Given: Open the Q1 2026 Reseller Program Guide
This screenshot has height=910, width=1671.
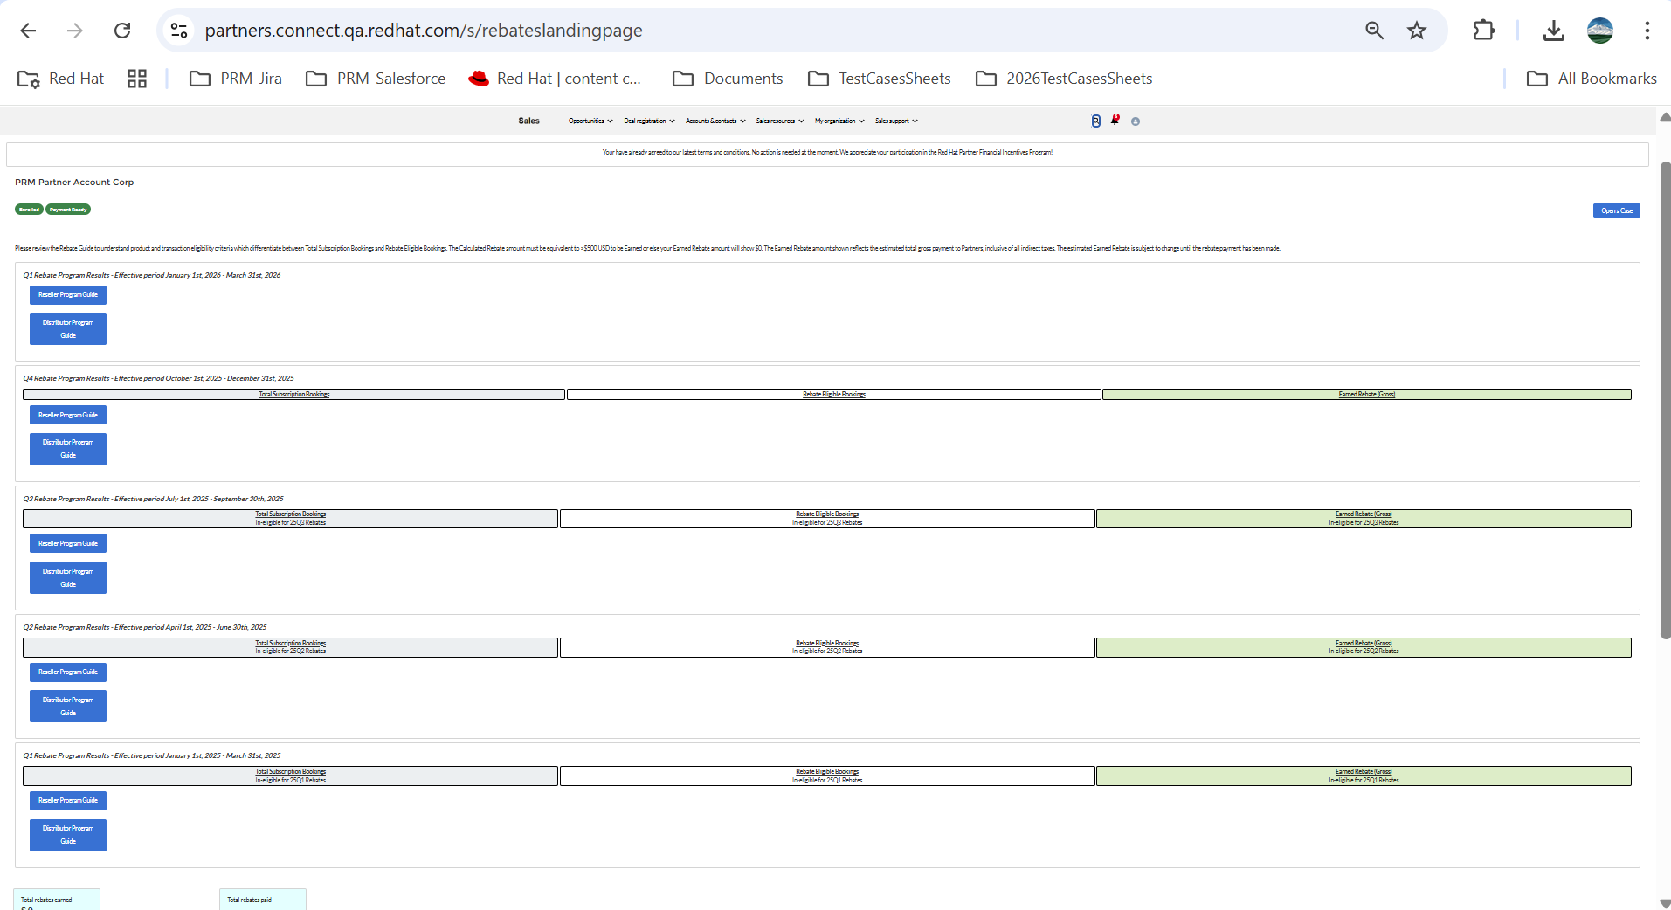Looking at the screenshot, I should pyautogui.click(x=68, y=295).
